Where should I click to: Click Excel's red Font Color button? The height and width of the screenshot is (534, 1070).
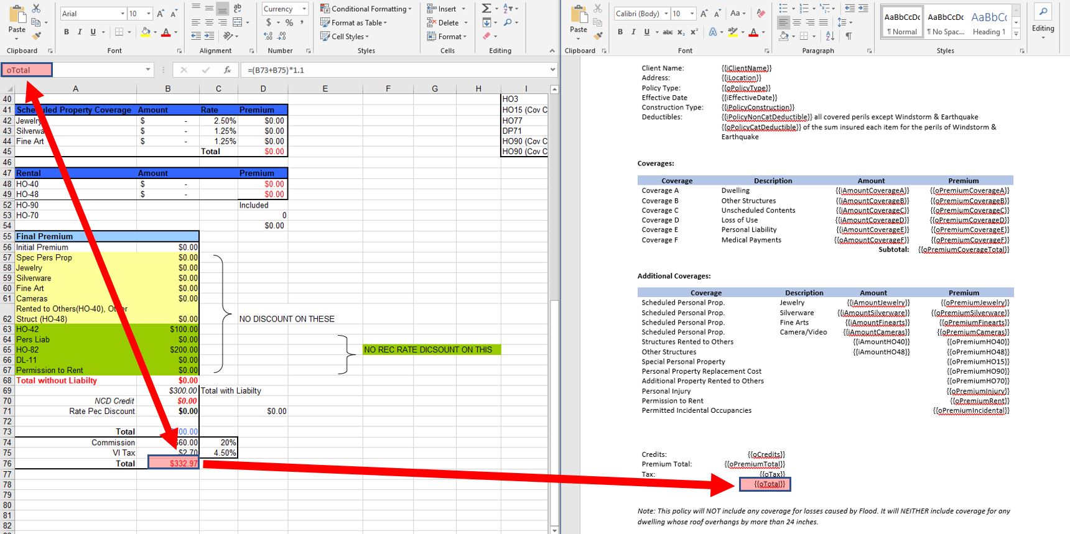(x=166, y=32)
